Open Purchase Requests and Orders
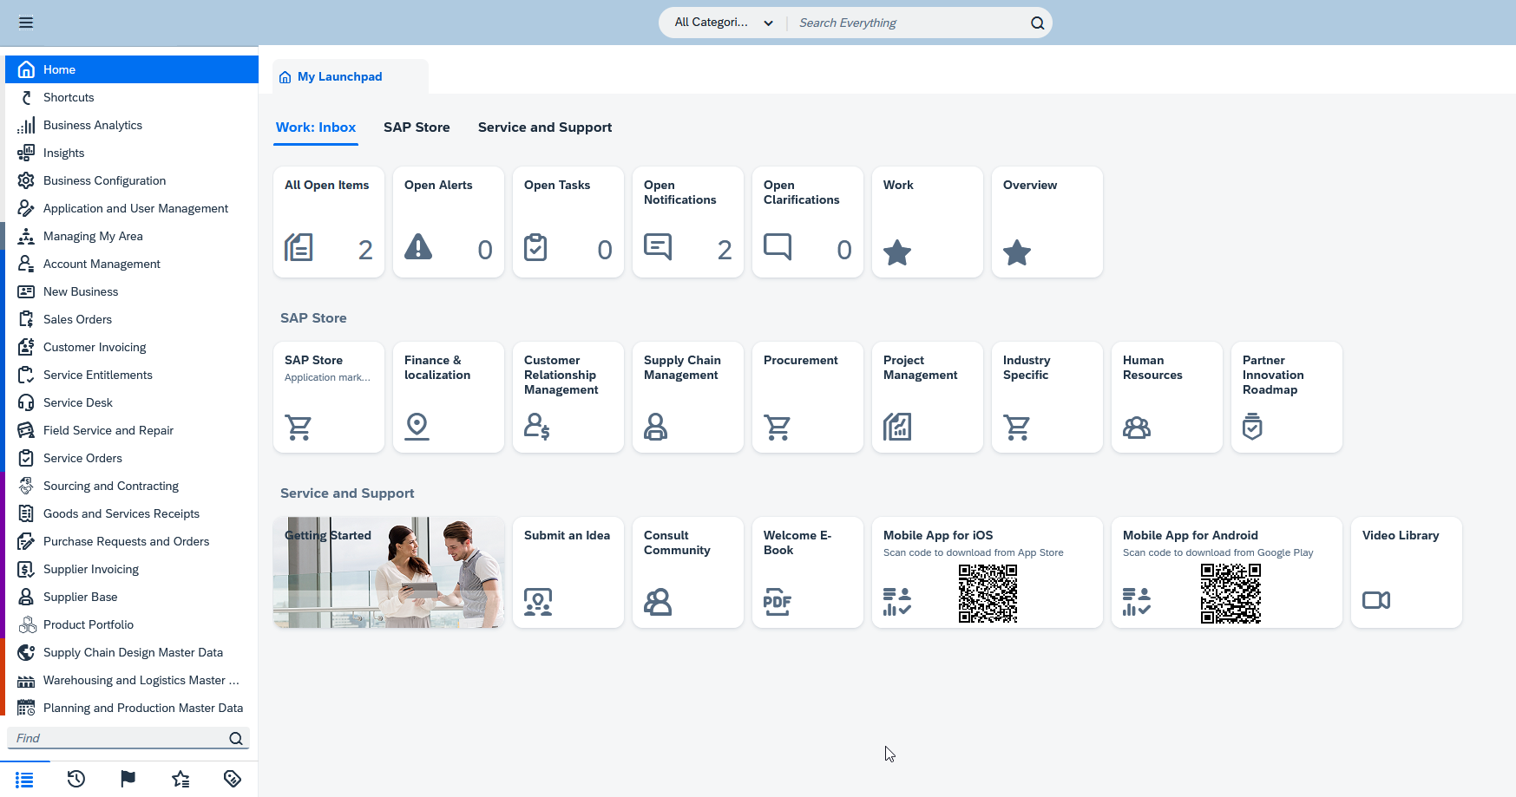This screenshot has width=1516, height=797. pyautogui.click(x=132, y=541)
